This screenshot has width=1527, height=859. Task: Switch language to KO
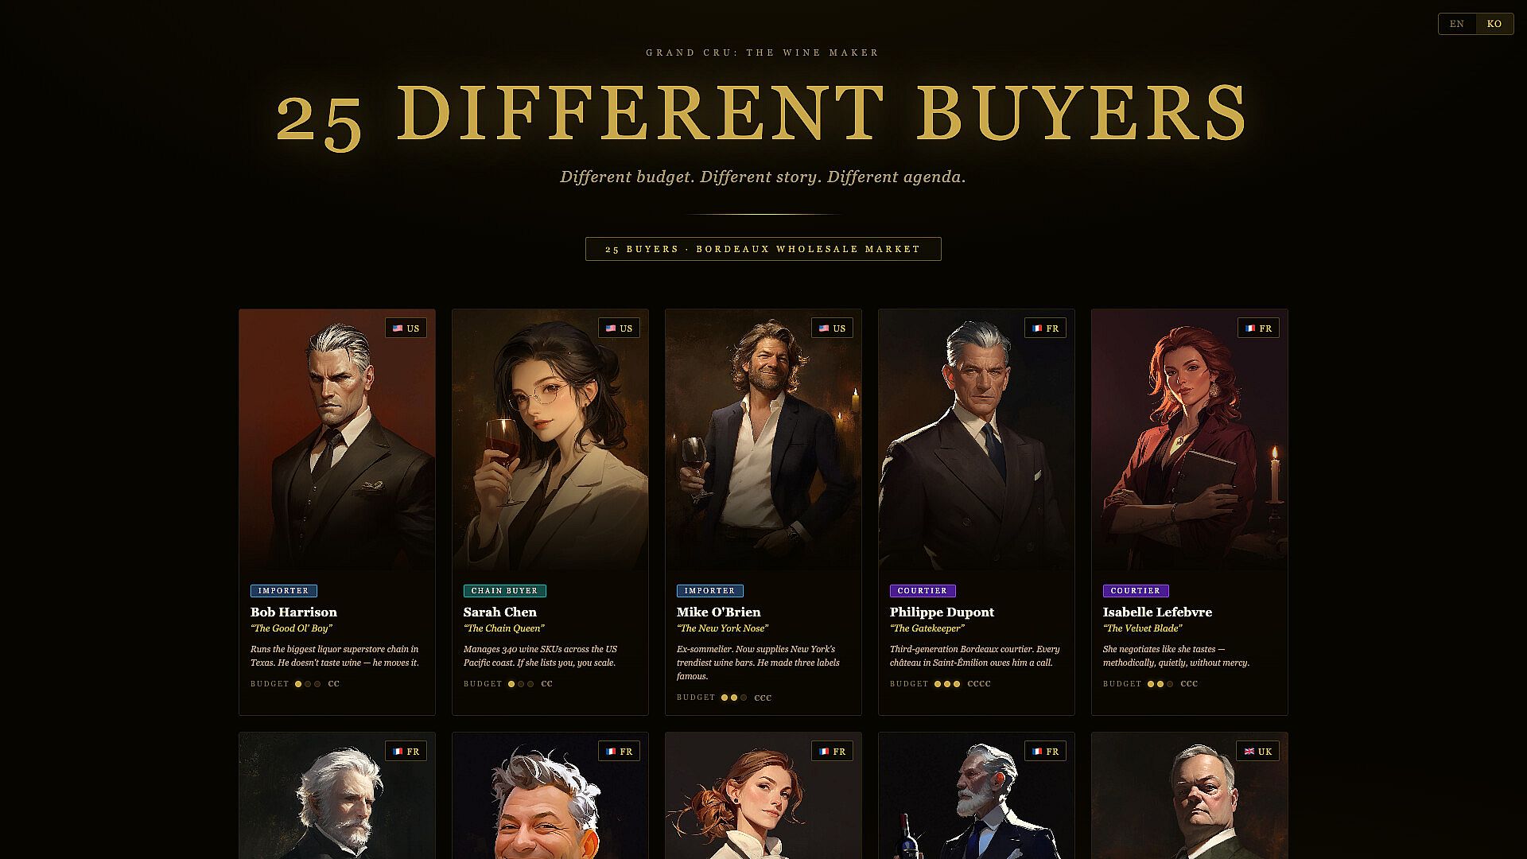pos(1494,24)
